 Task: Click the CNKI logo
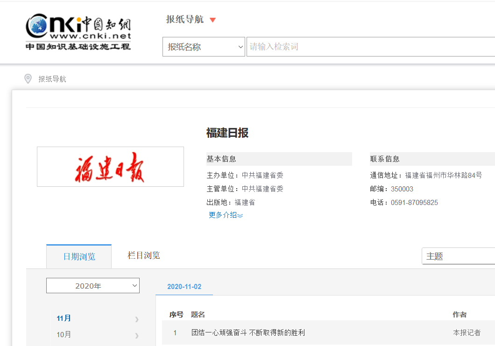tap(78, 32)
